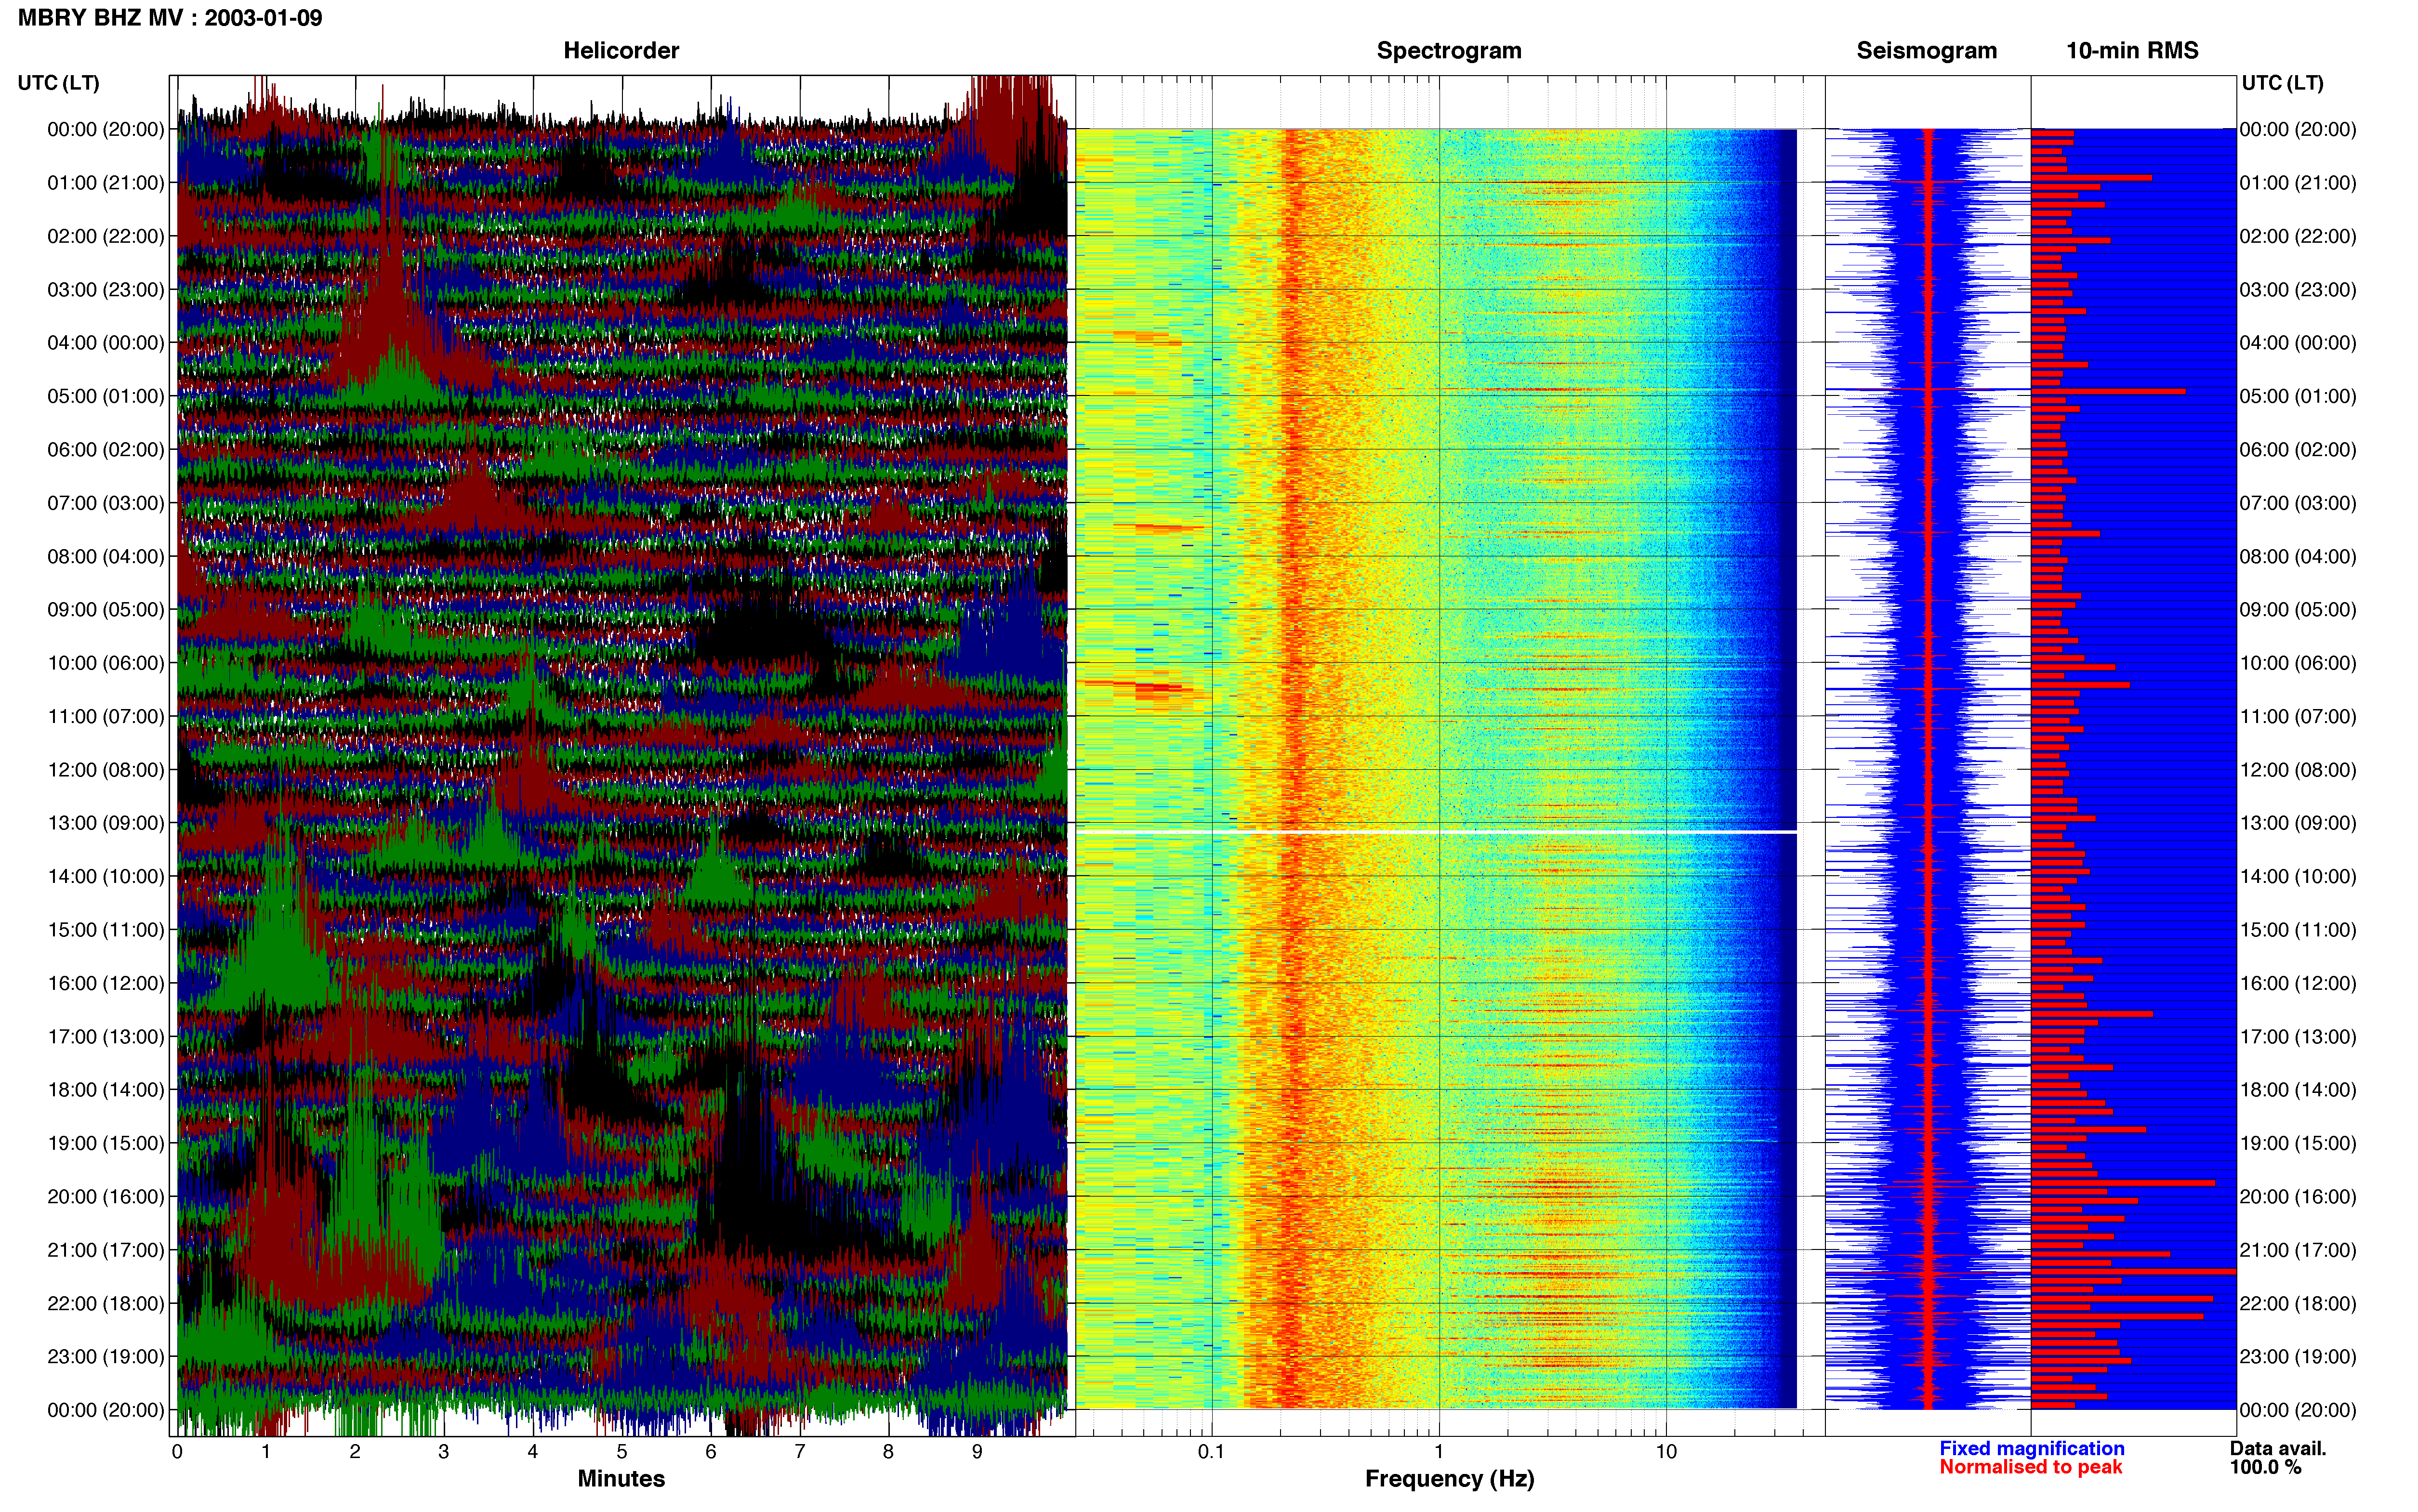Click the '100.0 %' data availability value

(2265, 1467)
